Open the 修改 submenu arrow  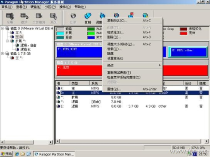tap(160, 65)
